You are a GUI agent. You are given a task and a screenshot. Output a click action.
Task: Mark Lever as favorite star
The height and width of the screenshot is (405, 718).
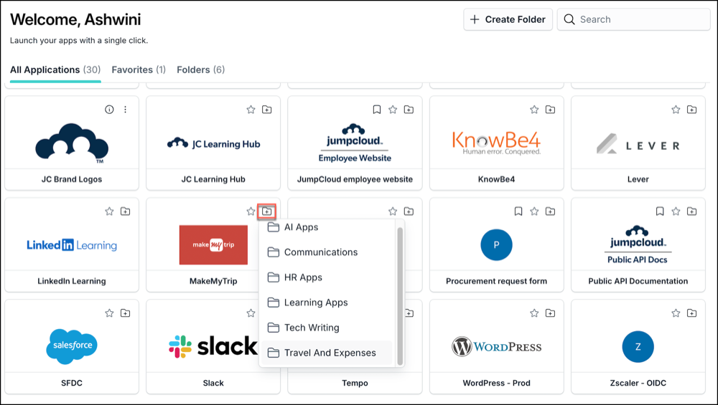click(x=676, y=109)
